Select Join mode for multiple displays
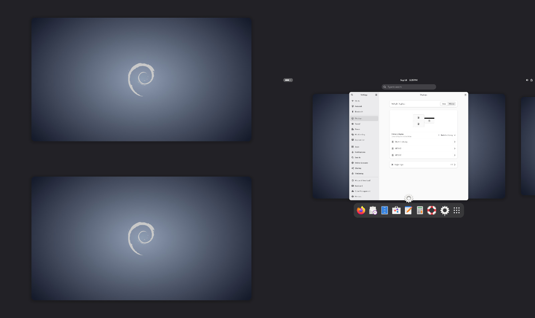 point(444,104)
